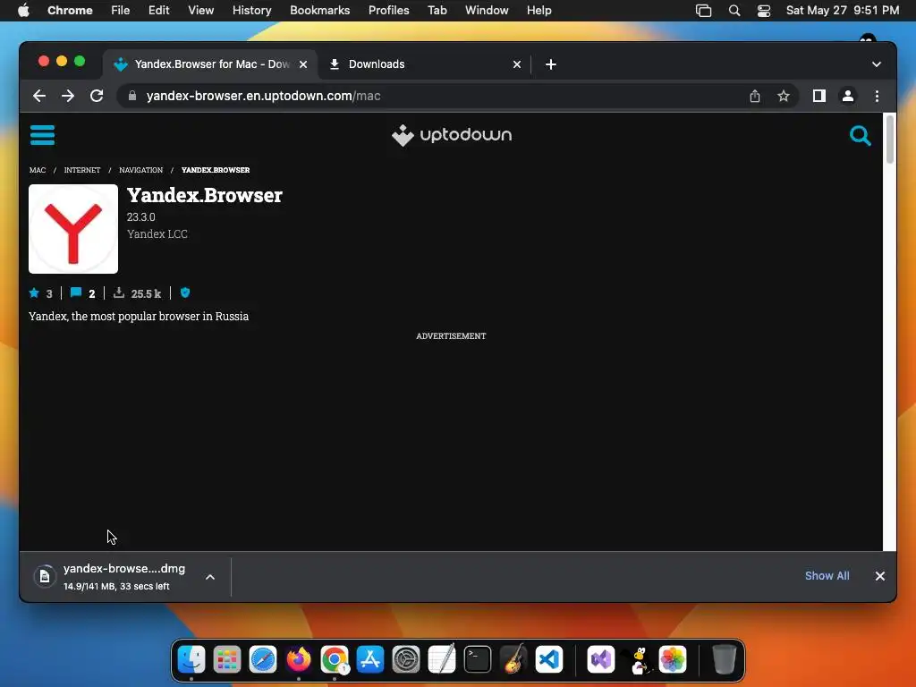This screenshot has height=687, width=916.
Task: Open Control Center in menu bar
Action: (x=764, y=11)
